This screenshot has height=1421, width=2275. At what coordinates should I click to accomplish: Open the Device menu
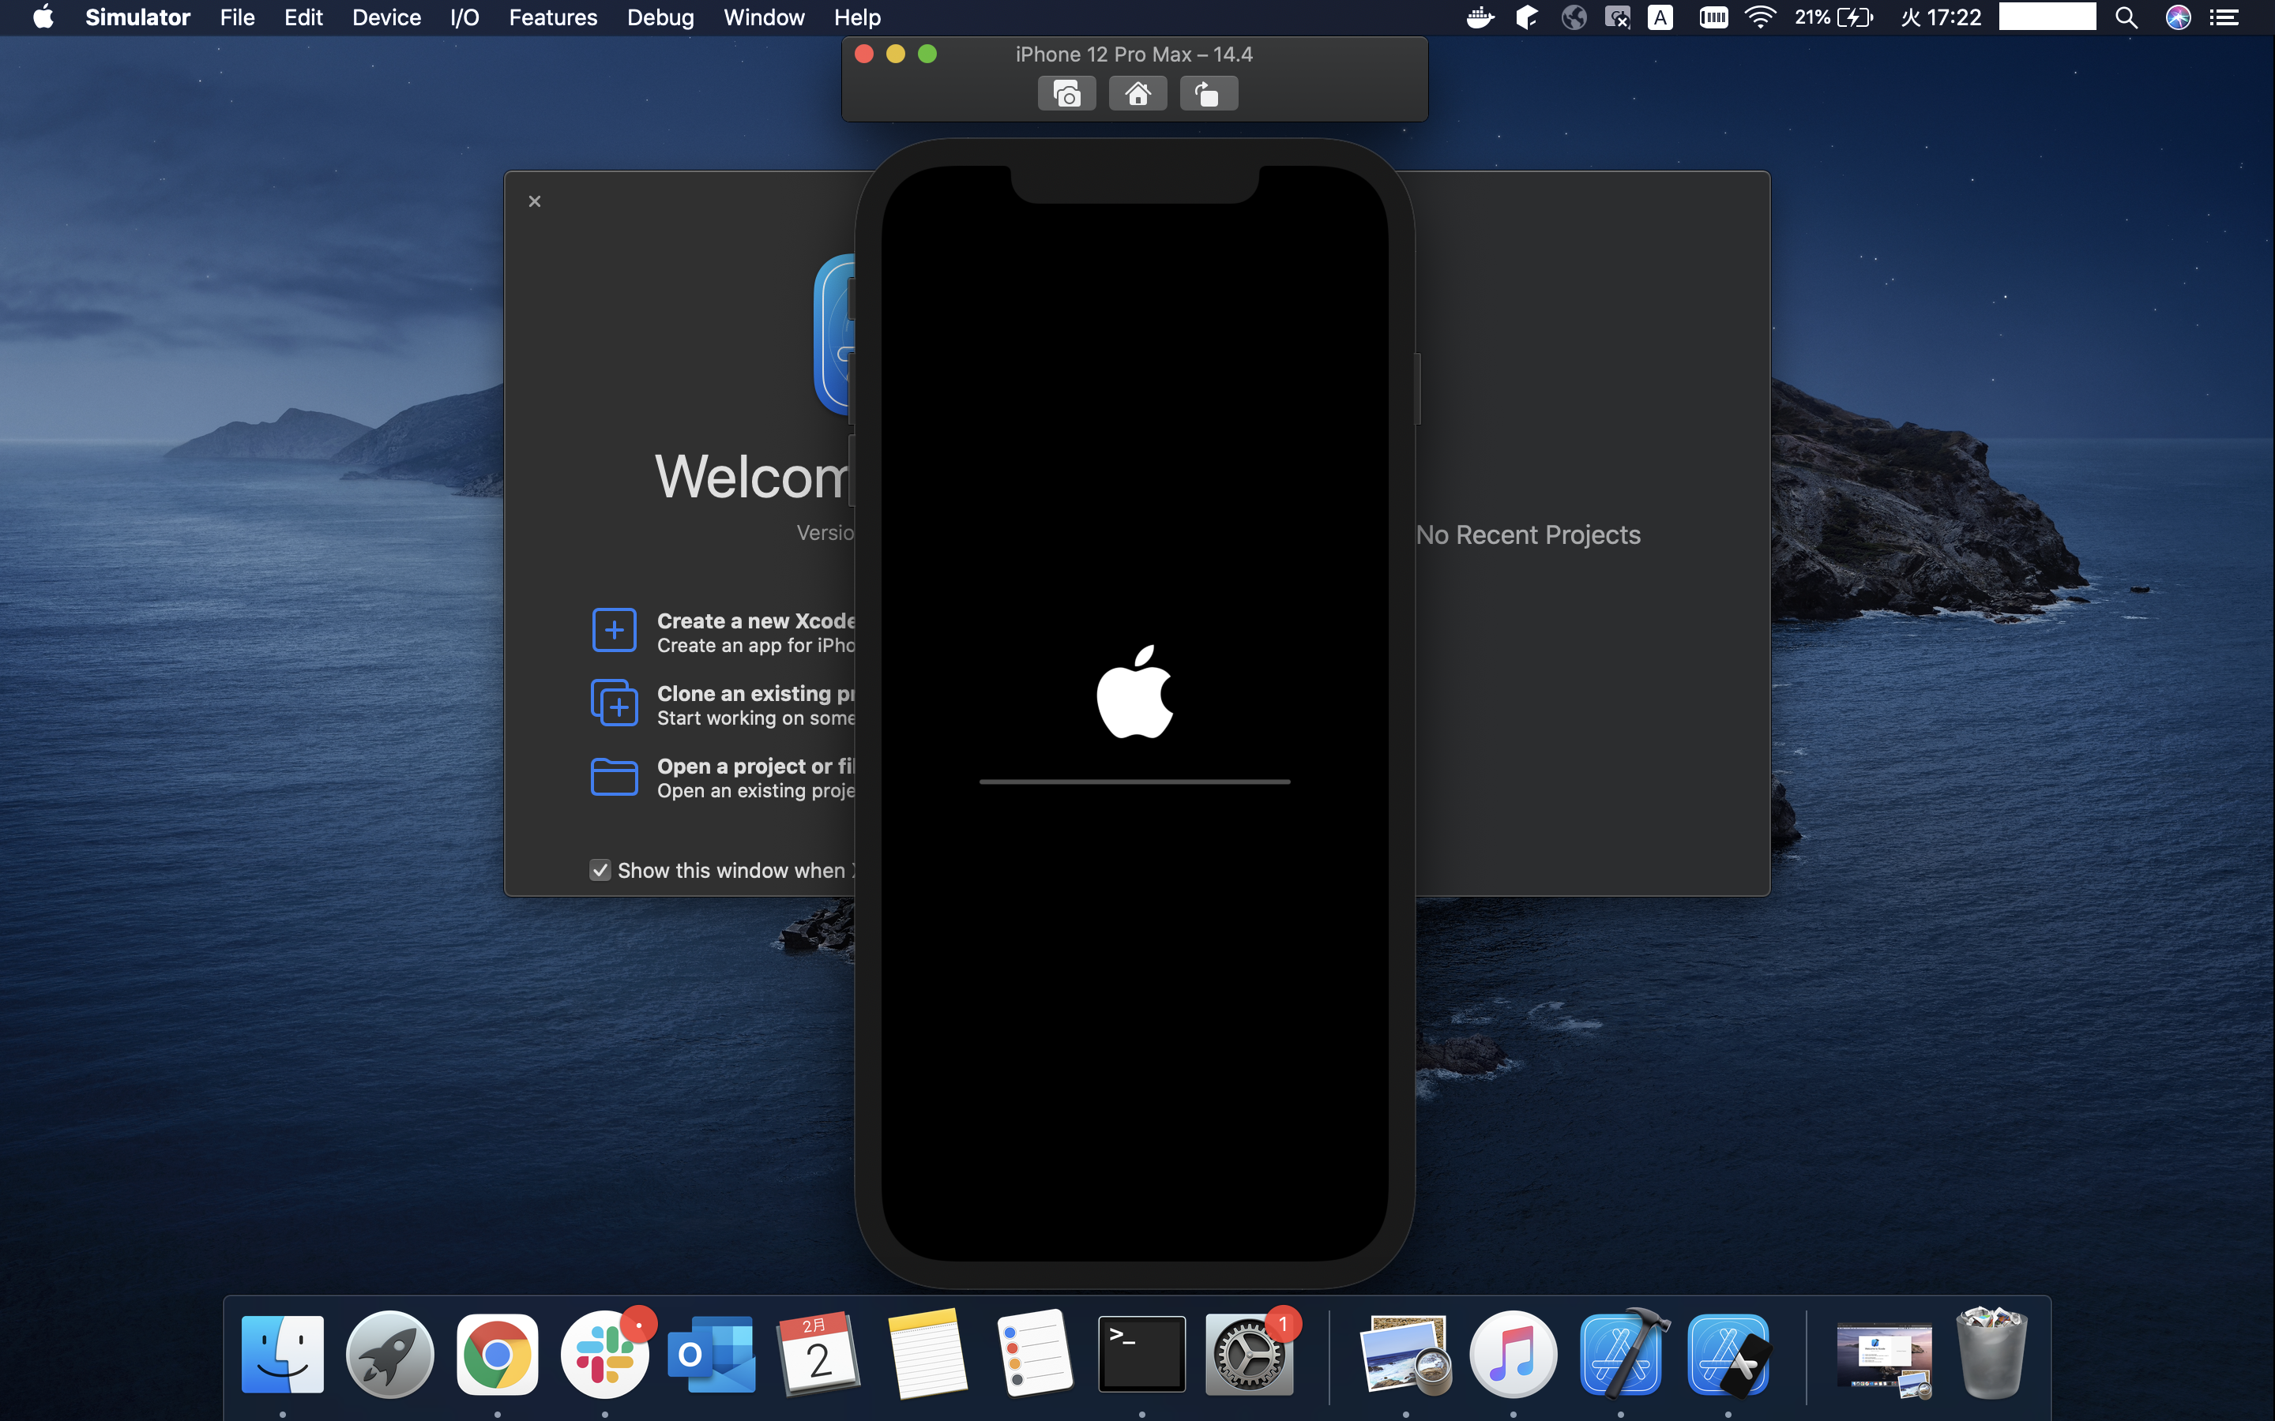click(386, 17)
